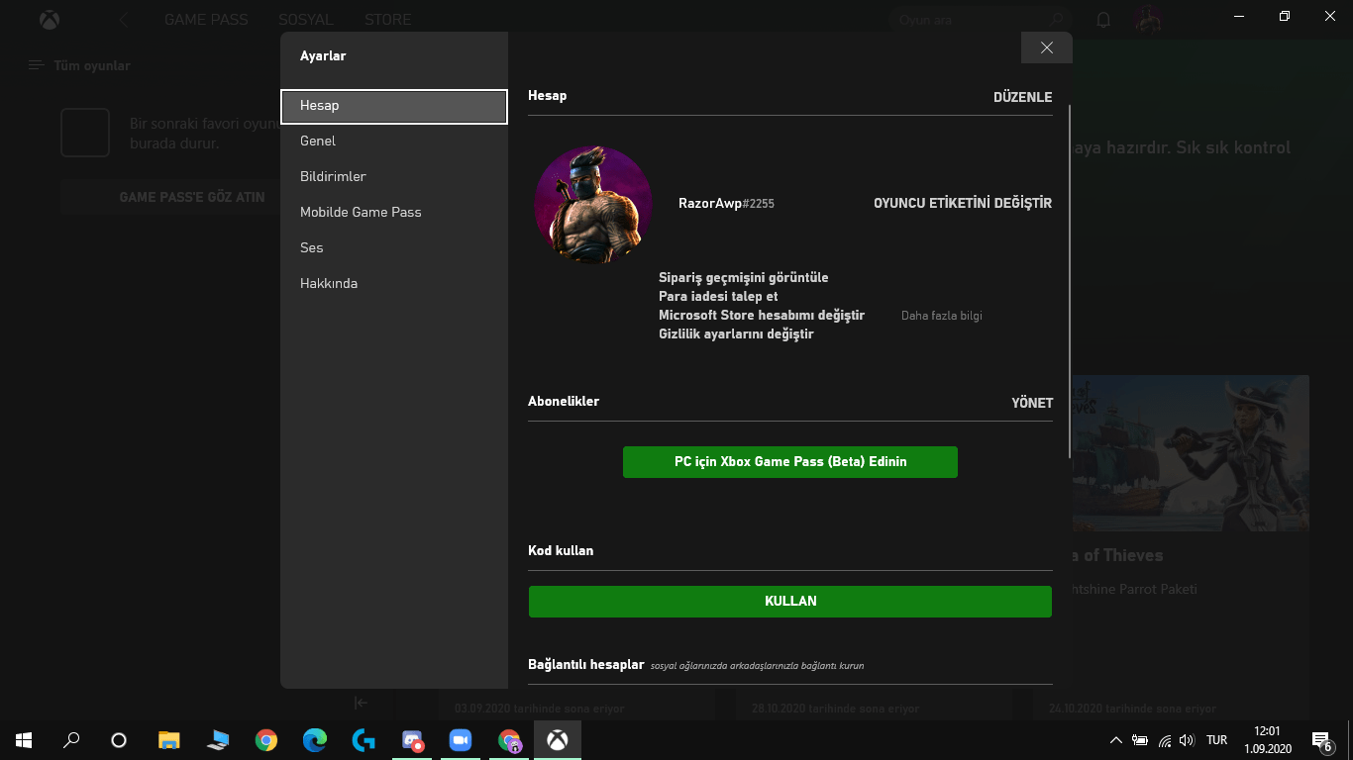Click the volume speaker tray icon
Viewport: 1353px width, 760px height.
[x=1188, y=740]
